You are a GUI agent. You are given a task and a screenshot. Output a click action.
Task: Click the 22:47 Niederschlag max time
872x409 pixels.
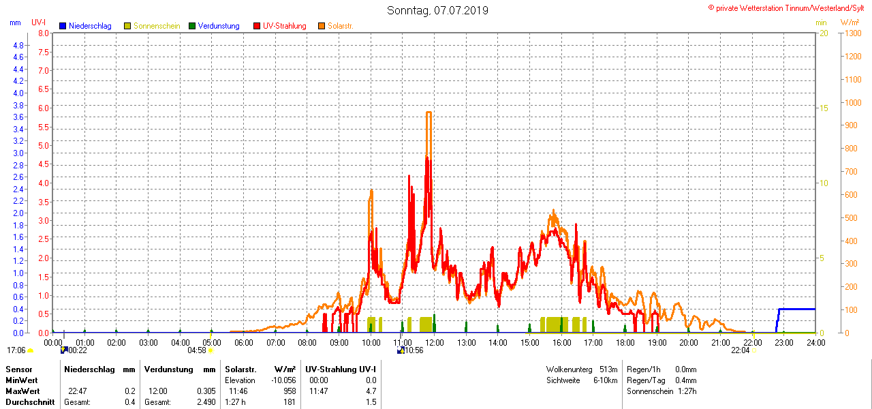pyautogui.click(x=78, y=391)
